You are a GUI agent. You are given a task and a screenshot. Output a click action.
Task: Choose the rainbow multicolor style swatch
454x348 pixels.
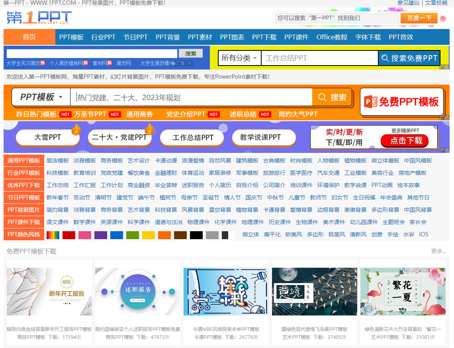click(53, 235)
